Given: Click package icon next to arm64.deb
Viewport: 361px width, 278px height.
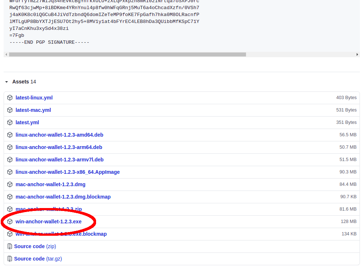Looking at the screenshot, I should coord(10,147).
